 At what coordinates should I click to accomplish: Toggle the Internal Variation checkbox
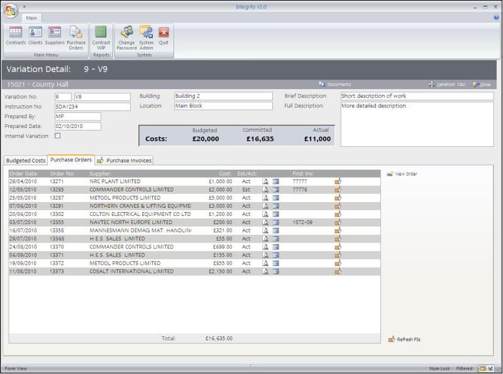tap(58, 136)
